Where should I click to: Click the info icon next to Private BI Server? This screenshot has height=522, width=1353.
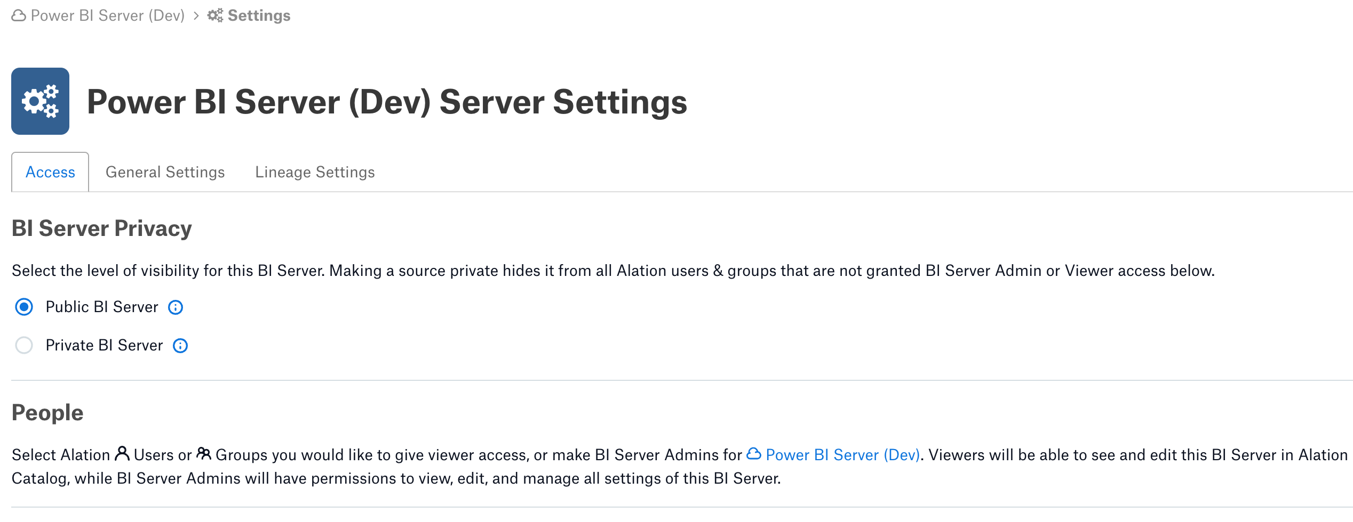[180, 346]
